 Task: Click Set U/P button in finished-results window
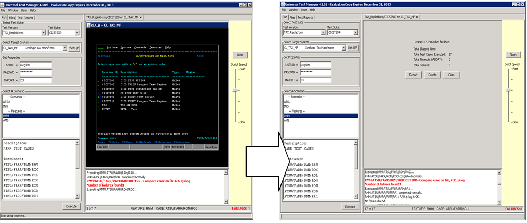(x=353, y=48)
